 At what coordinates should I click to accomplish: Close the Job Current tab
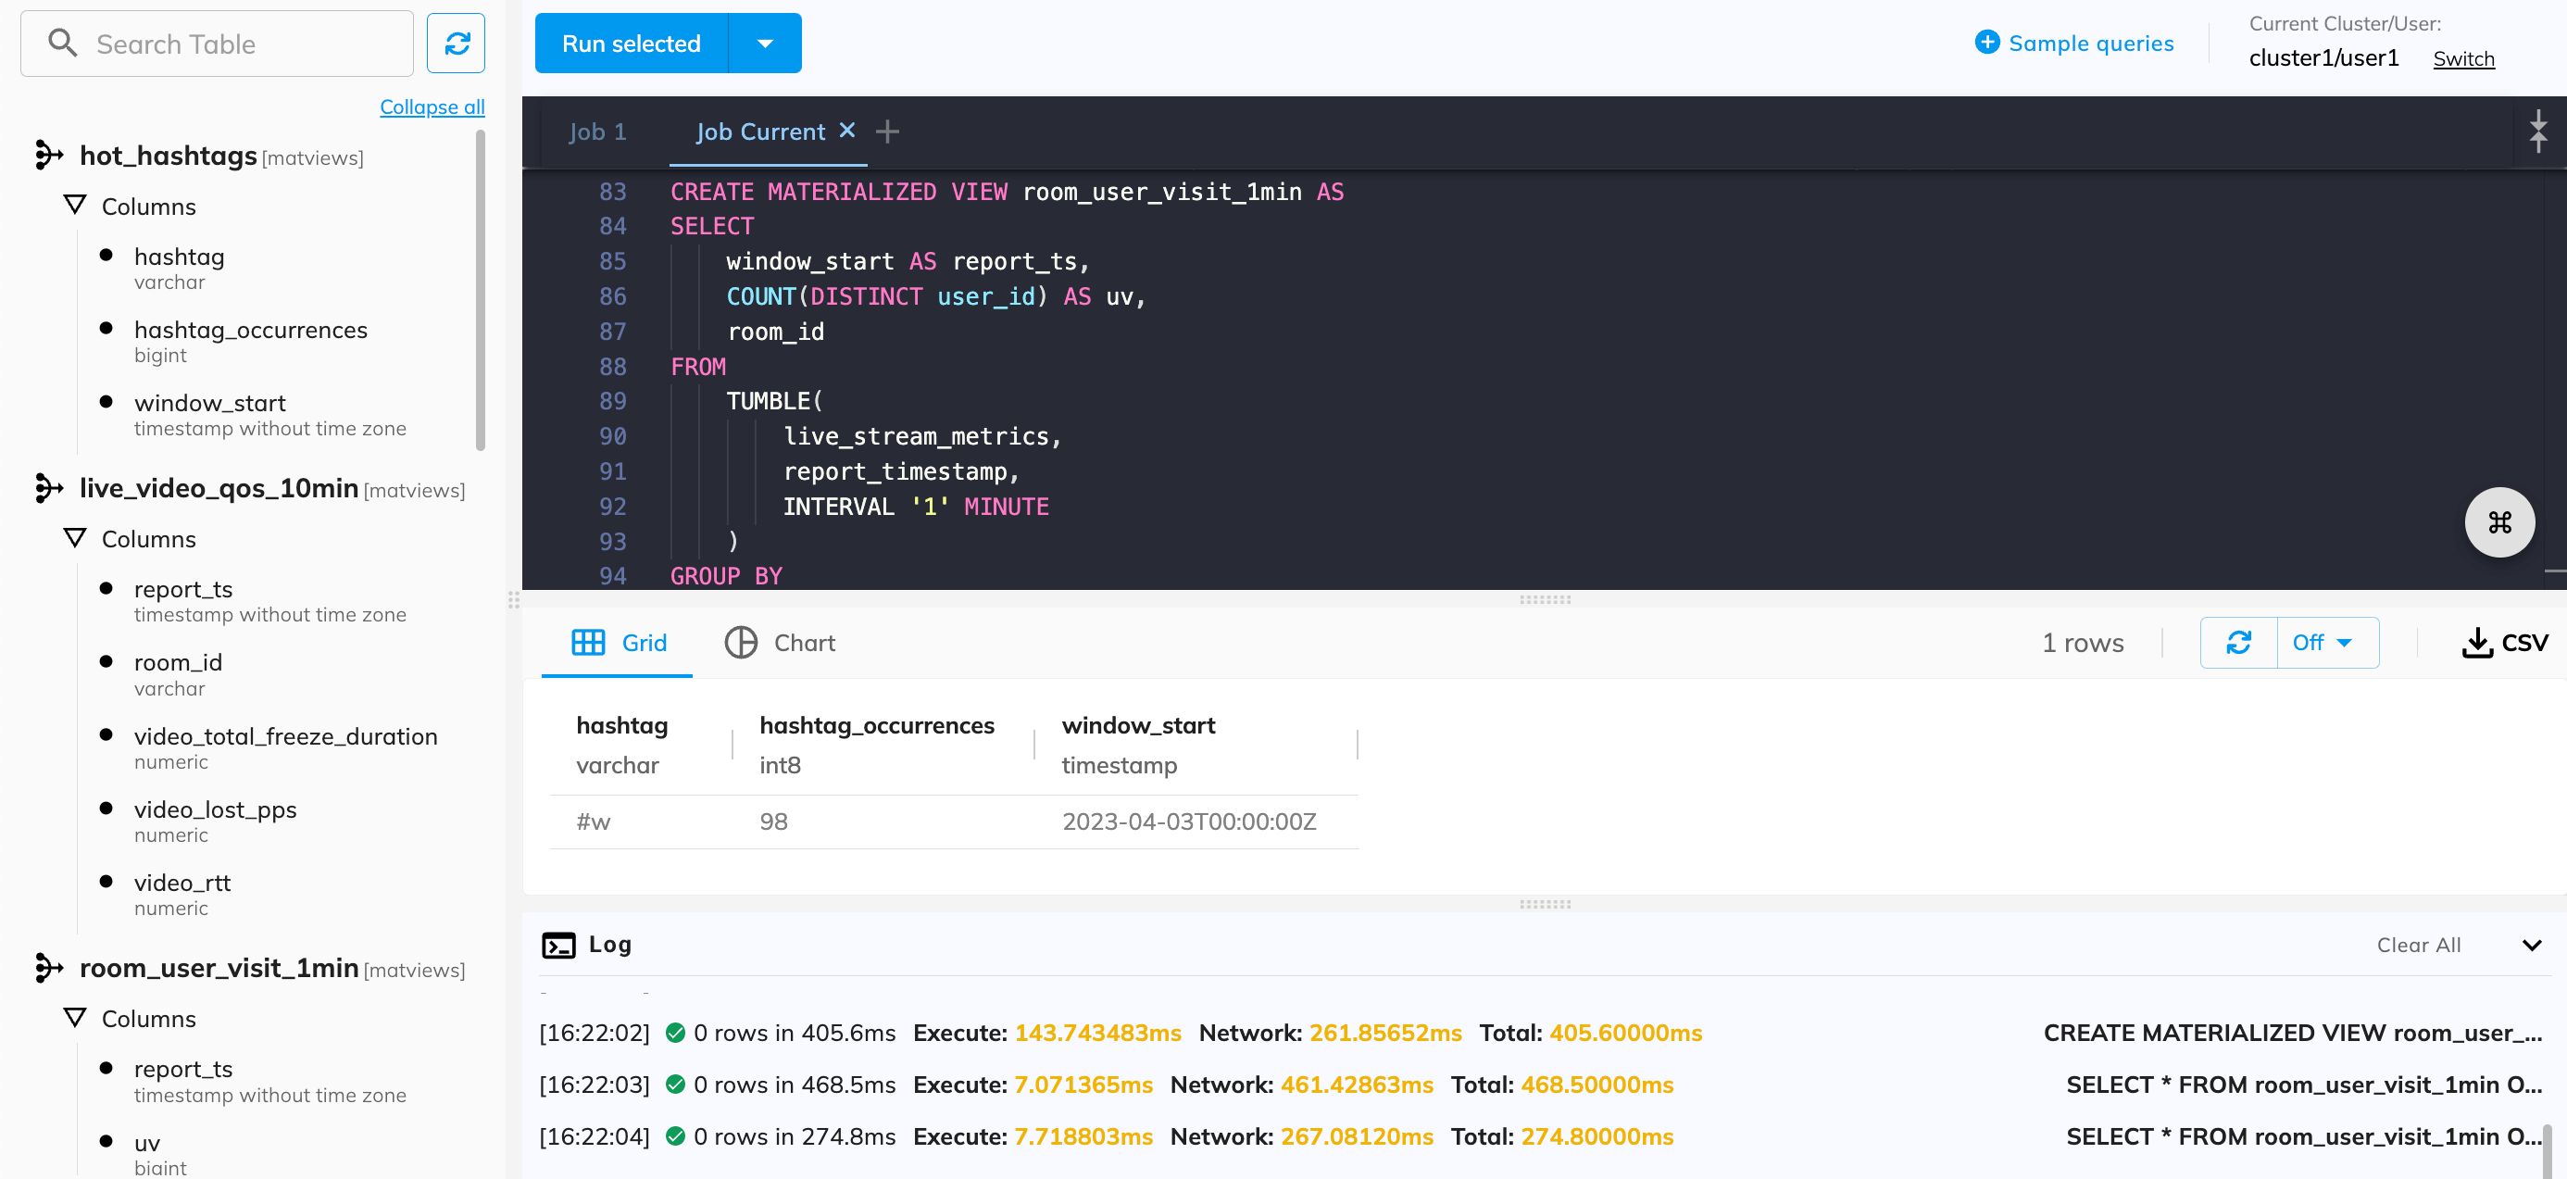(847, 131)
